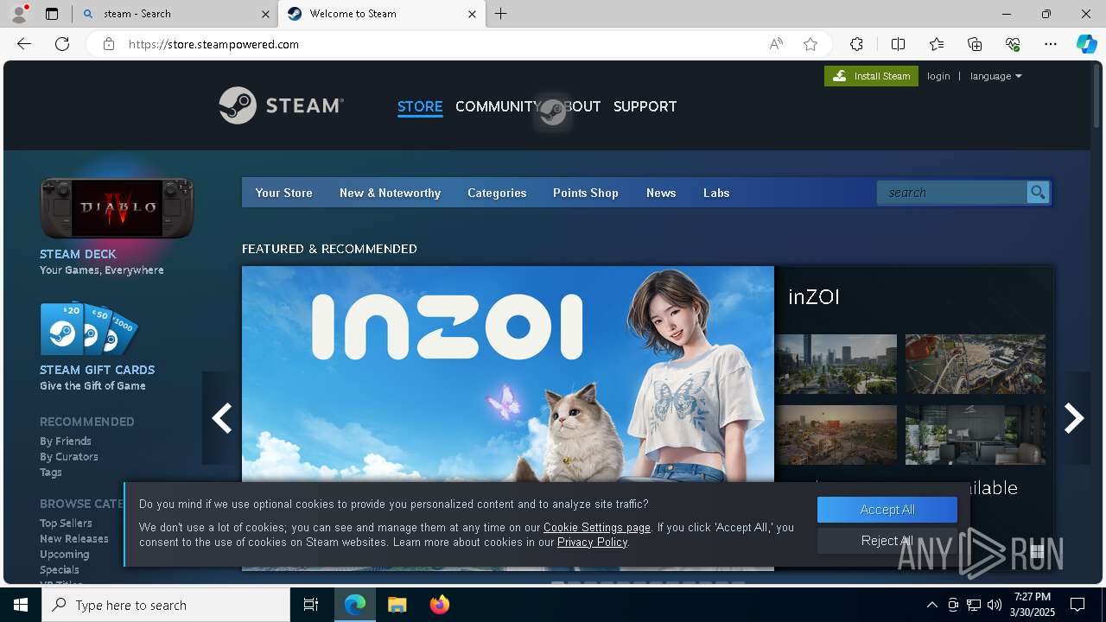1106x622 pixels.
Task: Launch Firefox from taskbar
Action: tap(440, 605)
